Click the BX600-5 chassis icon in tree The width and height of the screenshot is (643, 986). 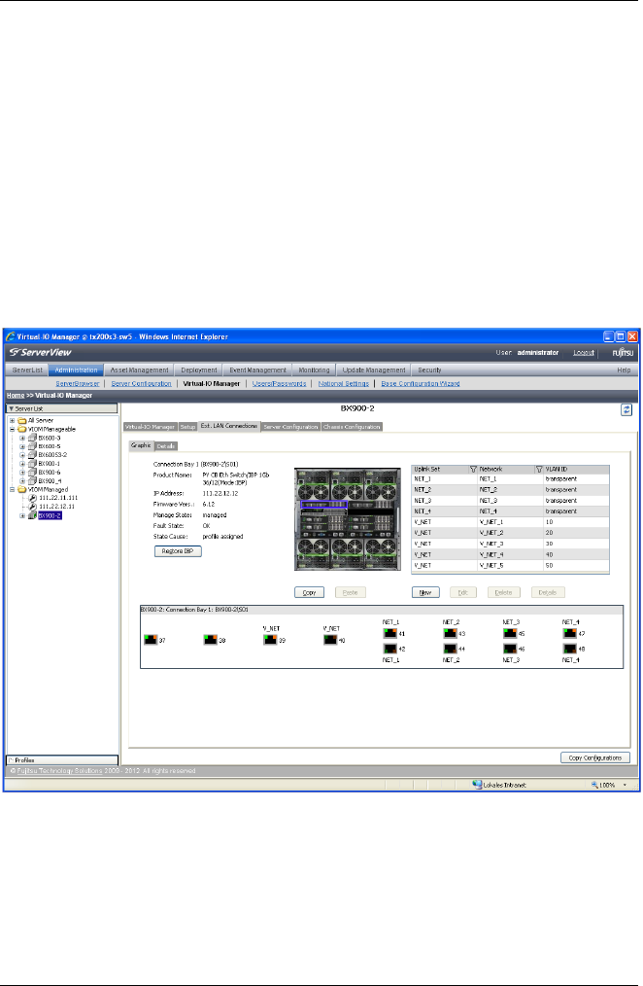(x=33, y=446)
